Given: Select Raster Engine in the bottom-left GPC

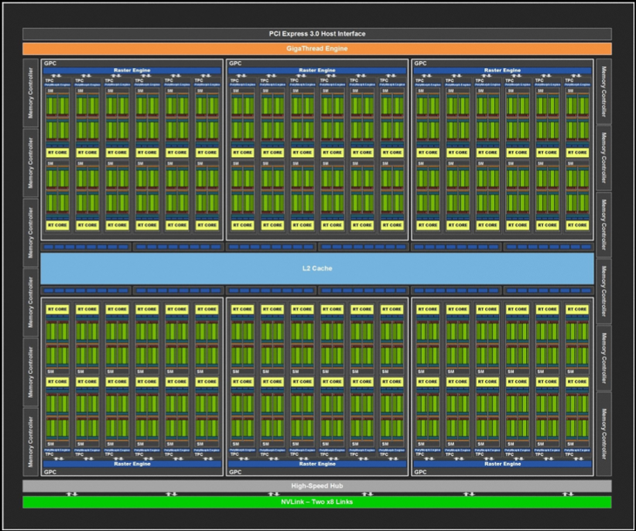Looking at the screenshot, I should coord(132,464).
